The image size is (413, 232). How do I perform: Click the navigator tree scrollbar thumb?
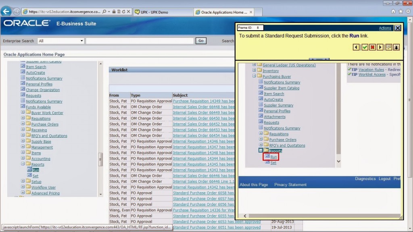[100, 159]
